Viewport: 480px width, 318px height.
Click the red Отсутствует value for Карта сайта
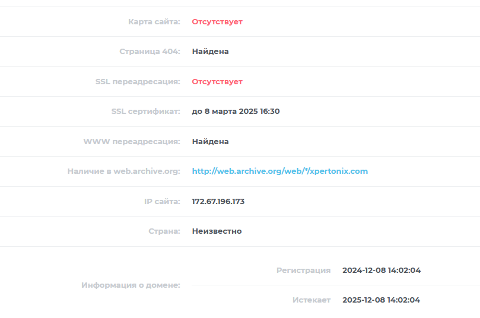(x=217, y=22)
